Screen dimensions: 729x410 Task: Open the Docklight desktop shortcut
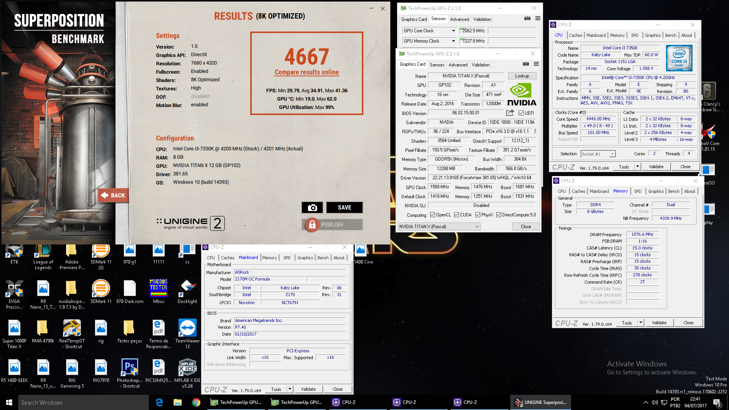188,292
